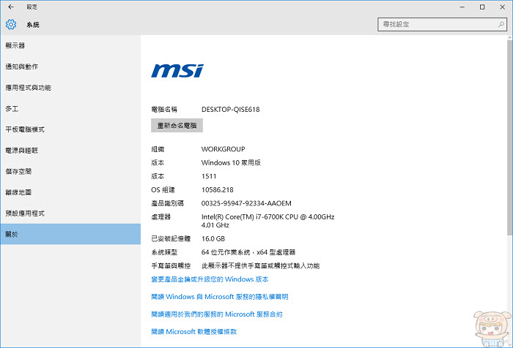Viewport: 513px width, 348px height.
Task: Open 預設應用程式 settings
Action: (x=70, y=213)
